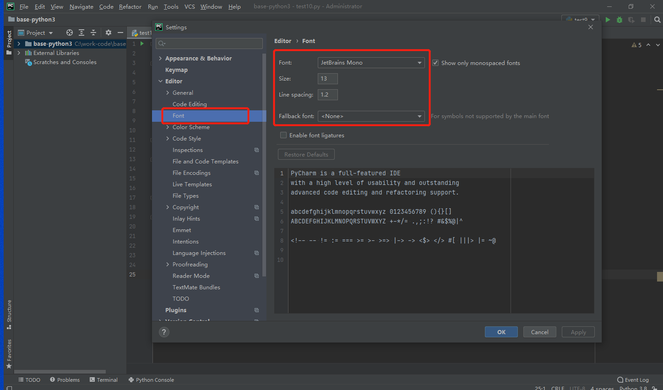Click the help question mark button

[x=164, y=332]
